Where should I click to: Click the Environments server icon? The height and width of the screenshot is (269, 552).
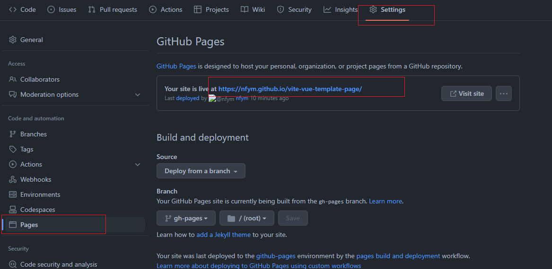13,194
